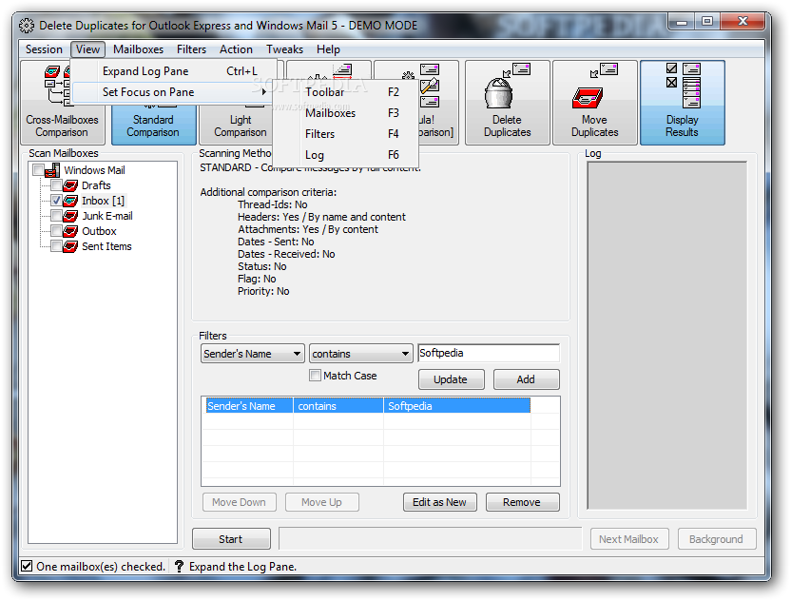Select the Inbox [1] tree label
The width and height of the screenshot is (791, 601).
[103, 201]
